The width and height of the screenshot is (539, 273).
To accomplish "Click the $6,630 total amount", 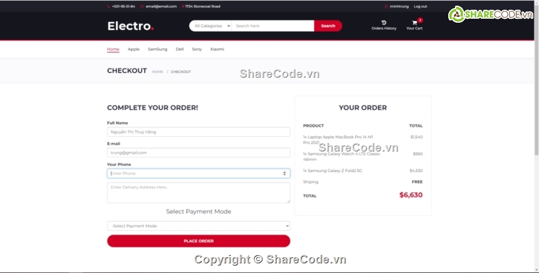I will point(411,195).
